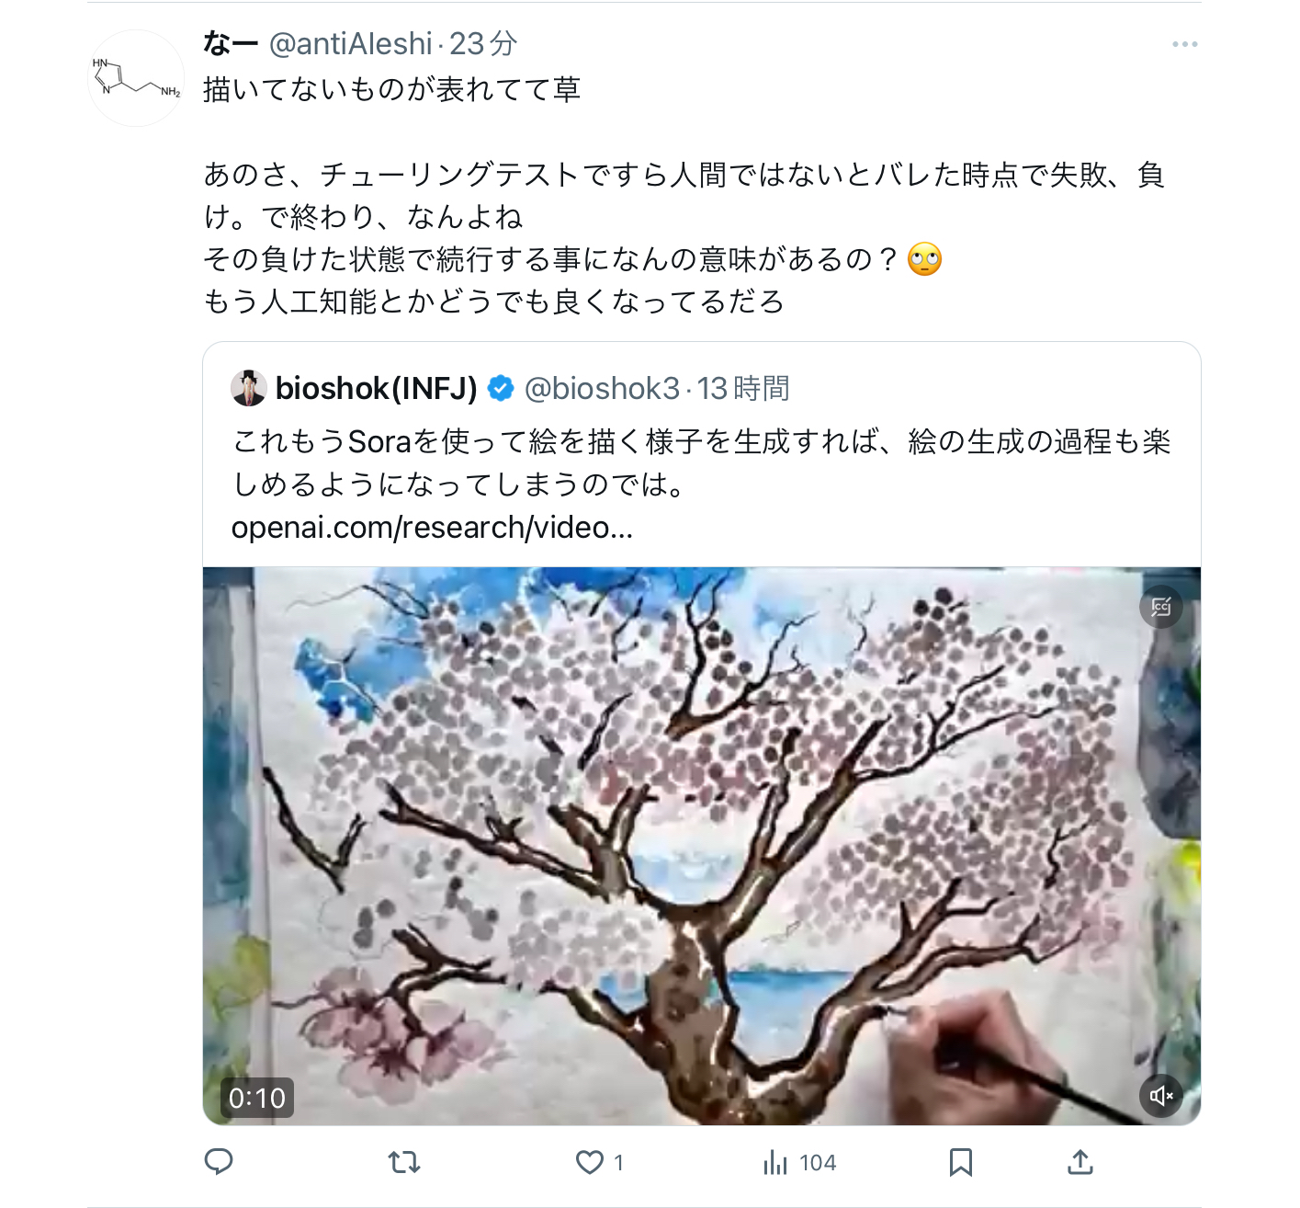
Task: Bookmark this tweet
Action: click(x=960, y=1162)
